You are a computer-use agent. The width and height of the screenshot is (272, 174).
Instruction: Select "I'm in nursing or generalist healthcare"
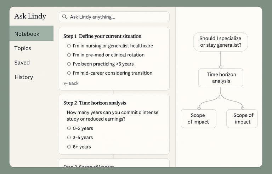coord(69,46)
